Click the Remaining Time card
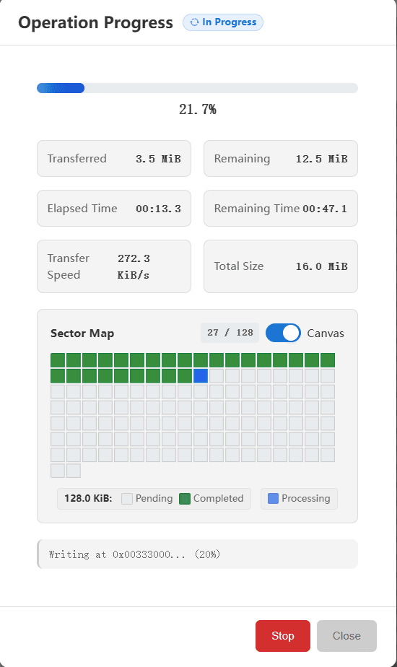The width and height of the screenshot is (397, 667). 281,209
